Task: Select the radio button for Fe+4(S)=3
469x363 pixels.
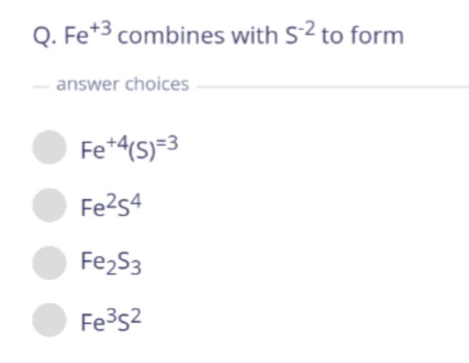Action: click(x=50, y=147)
